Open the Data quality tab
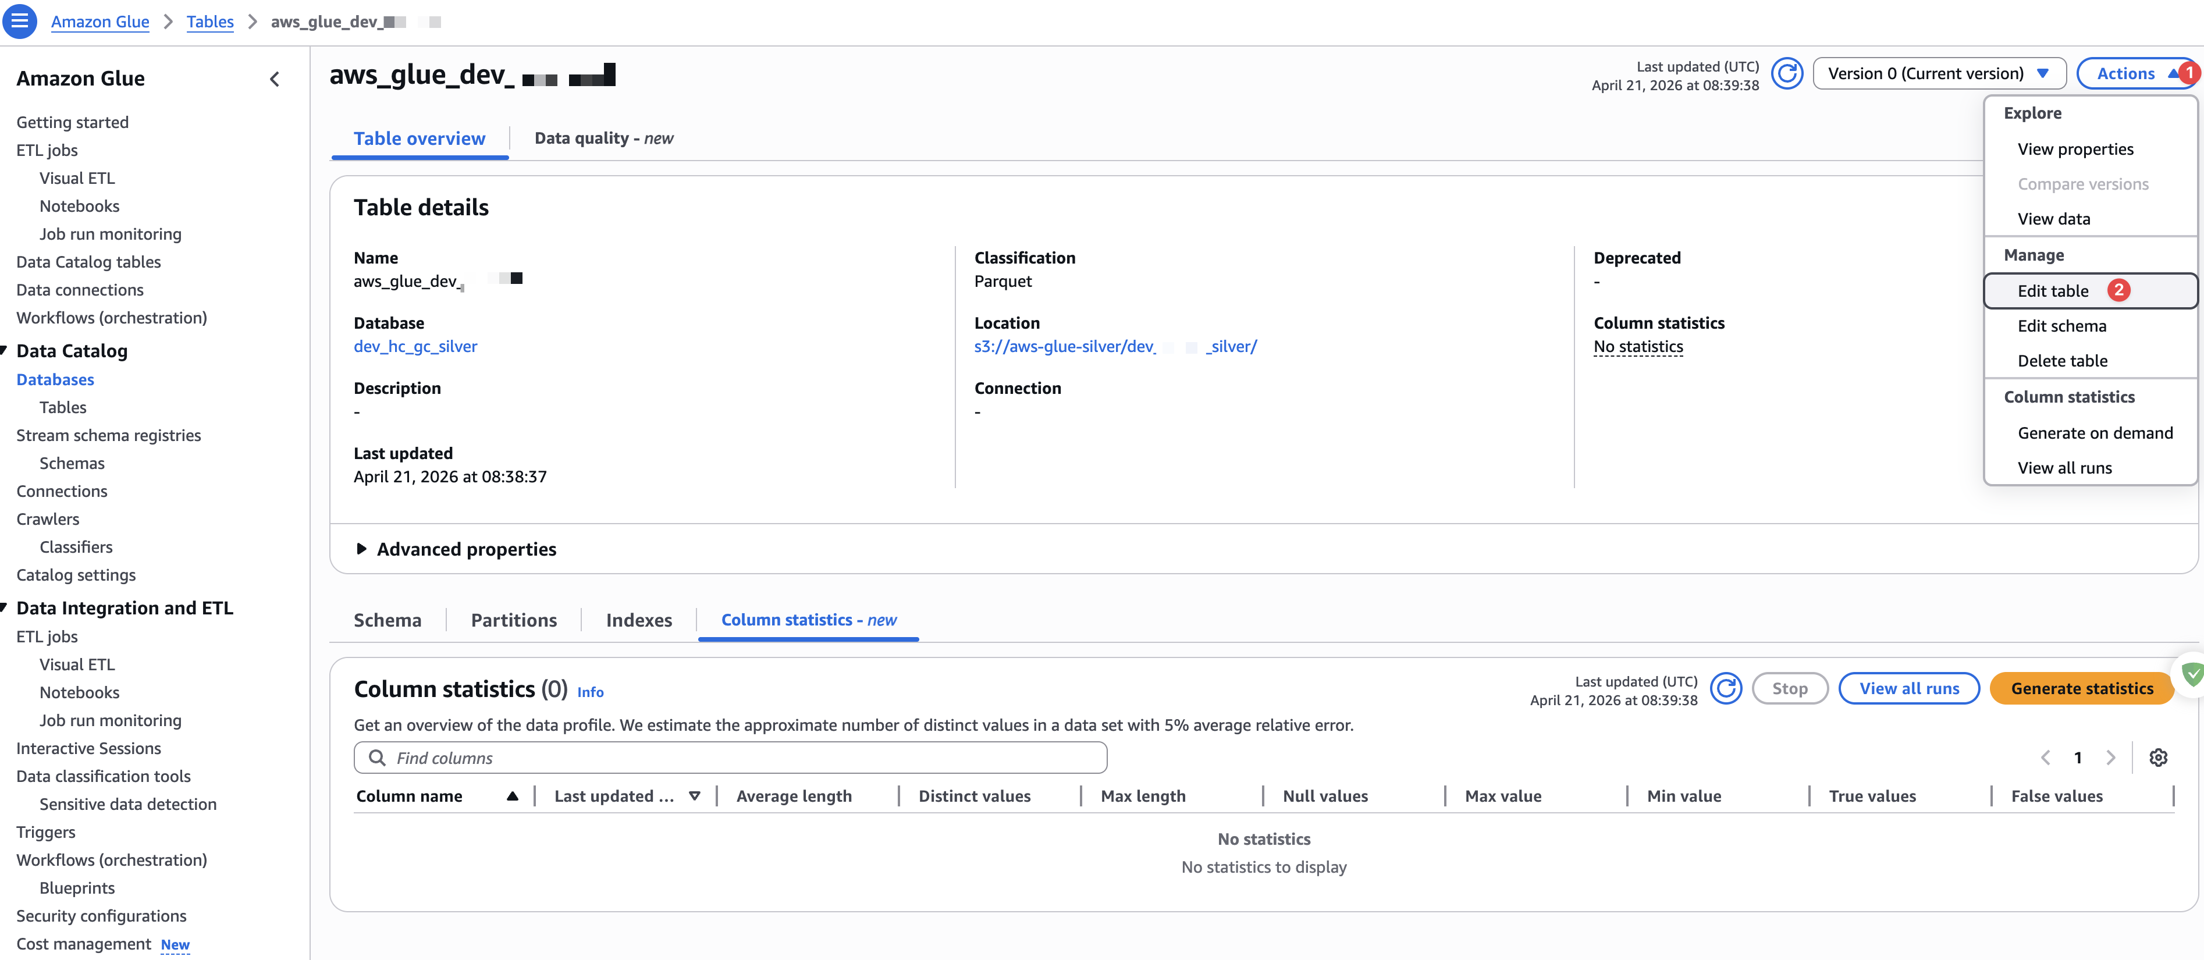This screenshot has width=2204, height=960. [x=603, y=138]
